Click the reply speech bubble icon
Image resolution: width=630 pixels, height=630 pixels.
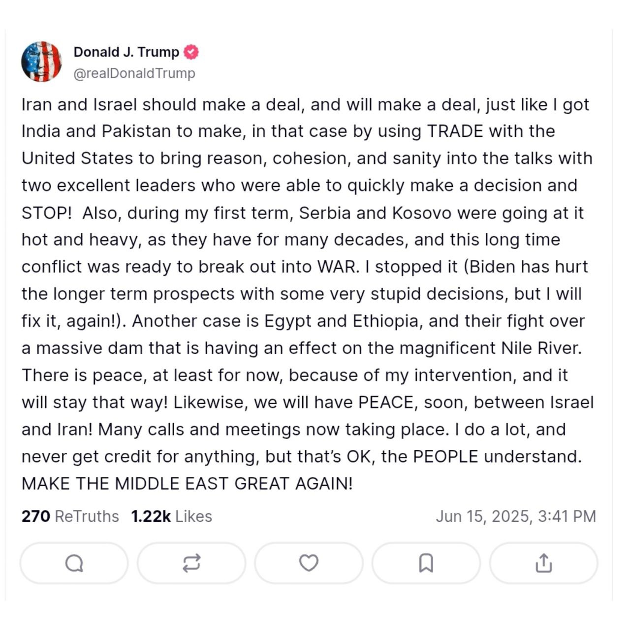[74, 563]
